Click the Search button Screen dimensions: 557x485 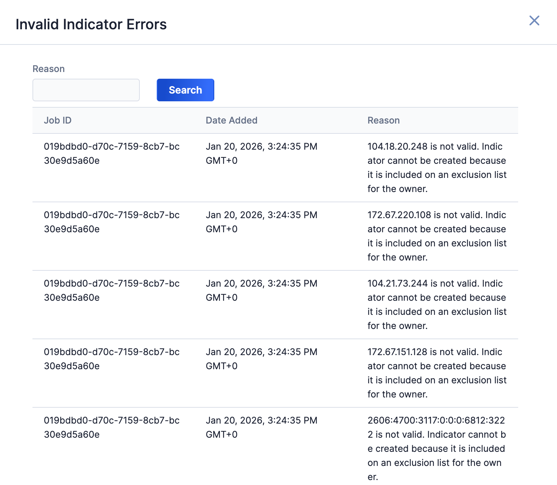[185, 90]
